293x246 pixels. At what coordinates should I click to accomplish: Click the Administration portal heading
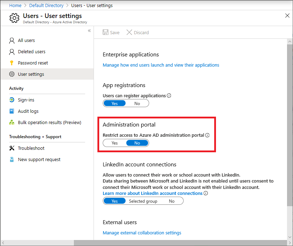129,125
